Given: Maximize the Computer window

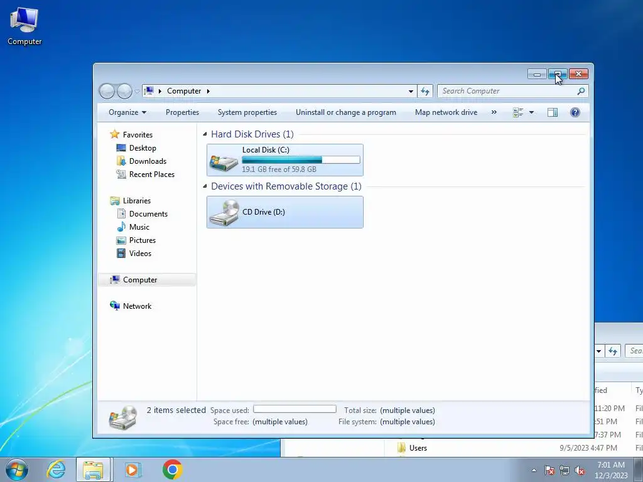Looking at the screenshot, I should (x=558, y=74).
